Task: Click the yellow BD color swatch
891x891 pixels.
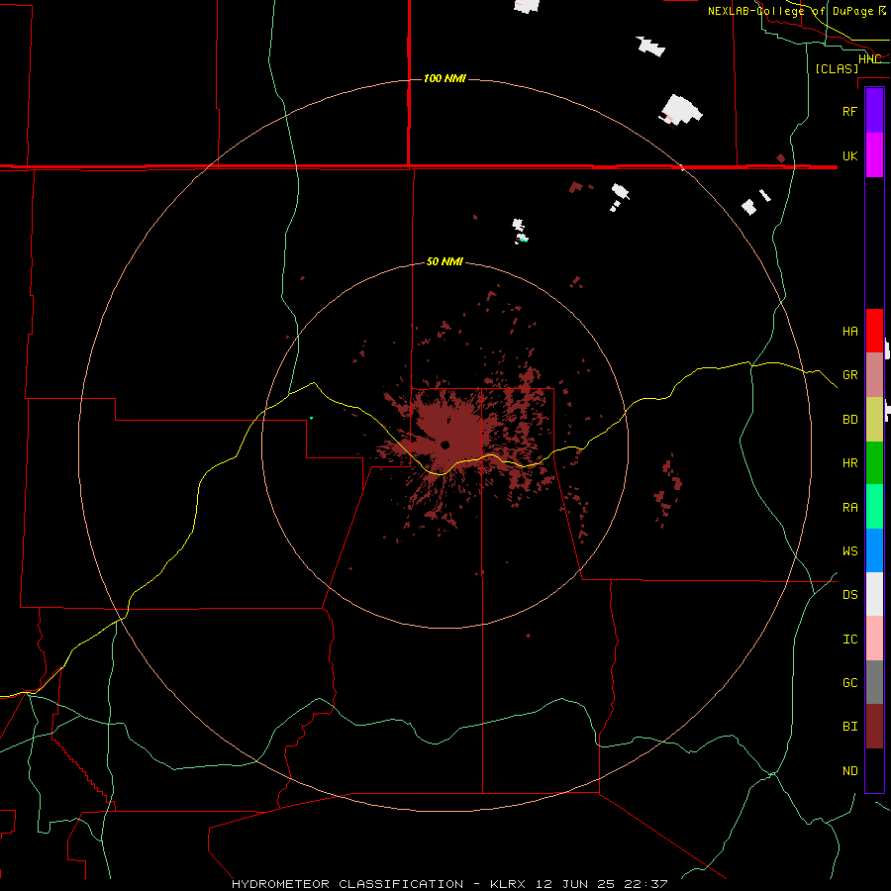Action: click(x=874, y=419)
